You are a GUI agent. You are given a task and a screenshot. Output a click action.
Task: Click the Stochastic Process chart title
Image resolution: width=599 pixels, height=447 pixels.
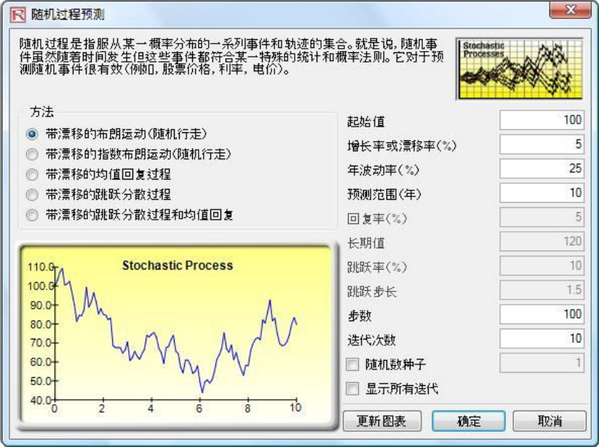178,265
